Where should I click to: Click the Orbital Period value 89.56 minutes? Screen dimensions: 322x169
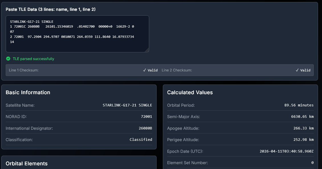[299, 105]
